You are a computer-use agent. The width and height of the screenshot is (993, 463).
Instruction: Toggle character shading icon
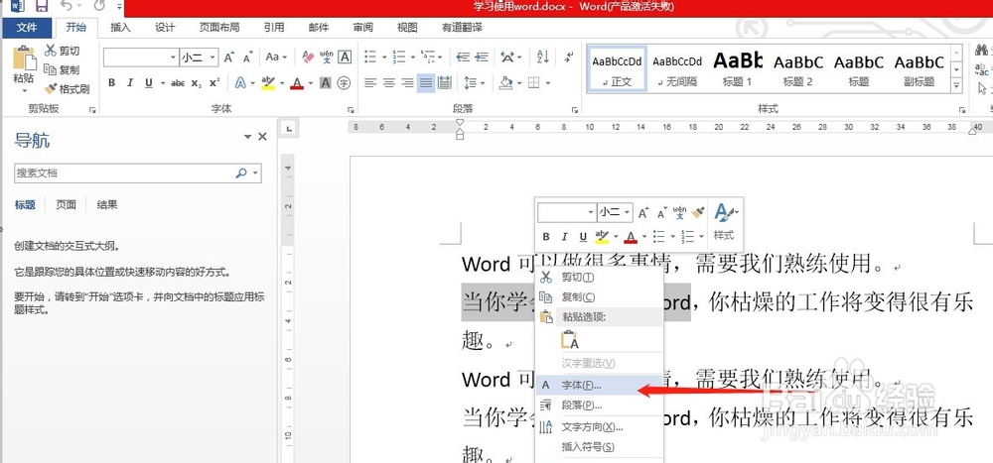pyautogui.click(x=326, y=83)
